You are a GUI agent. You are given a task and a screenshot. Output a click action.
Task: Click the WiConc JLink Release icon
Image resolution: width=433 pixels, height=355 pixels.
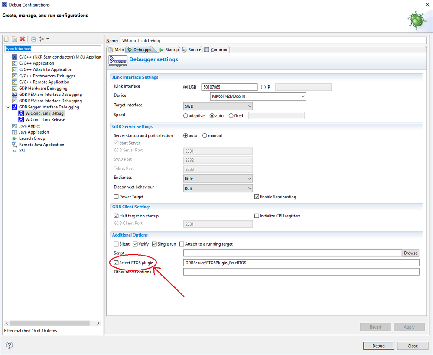pyautogui.click(x=21, y=120)
